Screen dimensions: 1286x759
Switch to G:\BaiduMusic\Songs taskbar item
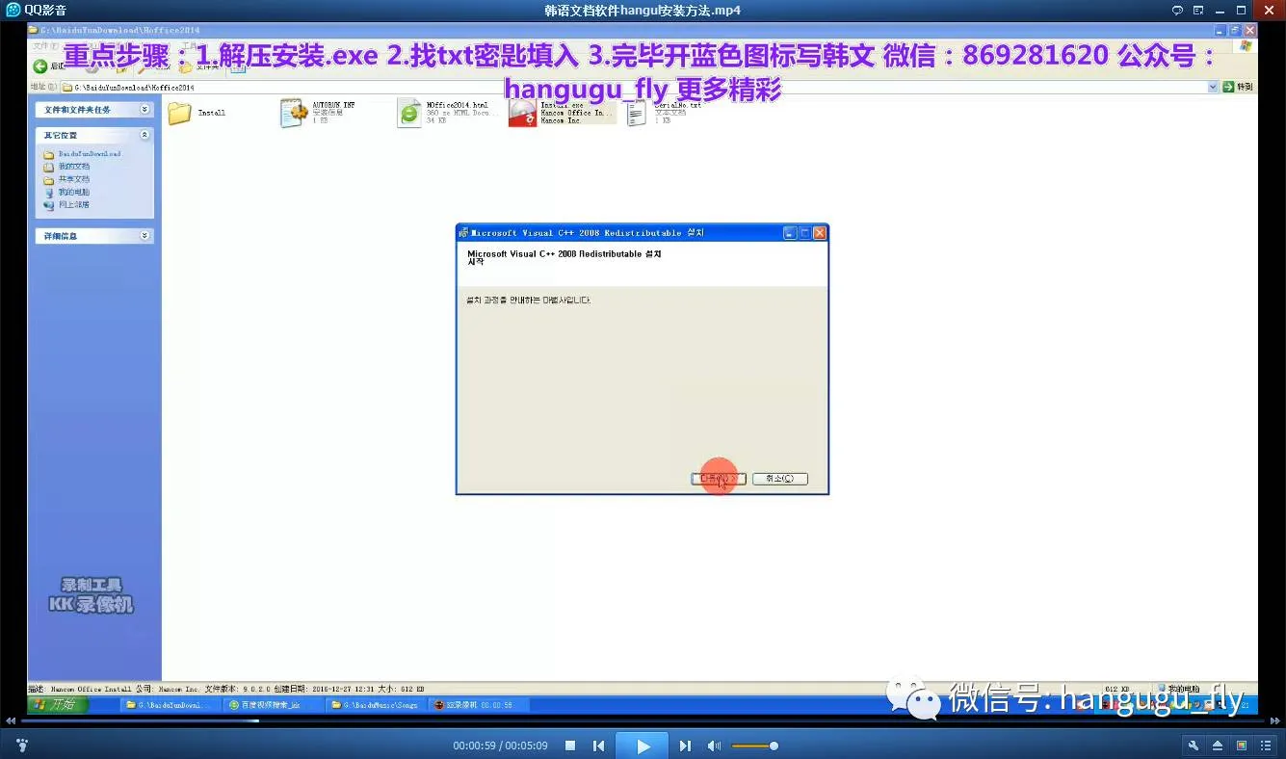coord(376,705)
